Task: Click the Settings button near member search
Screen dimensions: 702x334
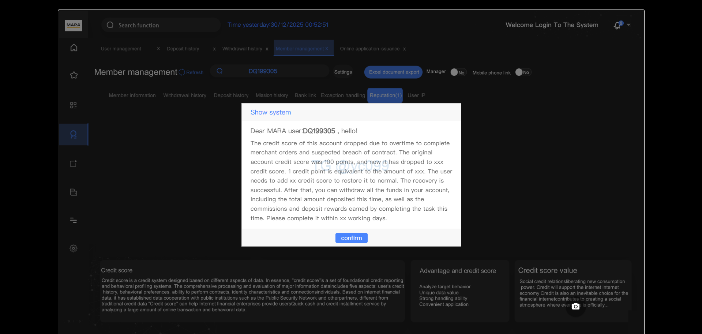Action: point(343,72)
